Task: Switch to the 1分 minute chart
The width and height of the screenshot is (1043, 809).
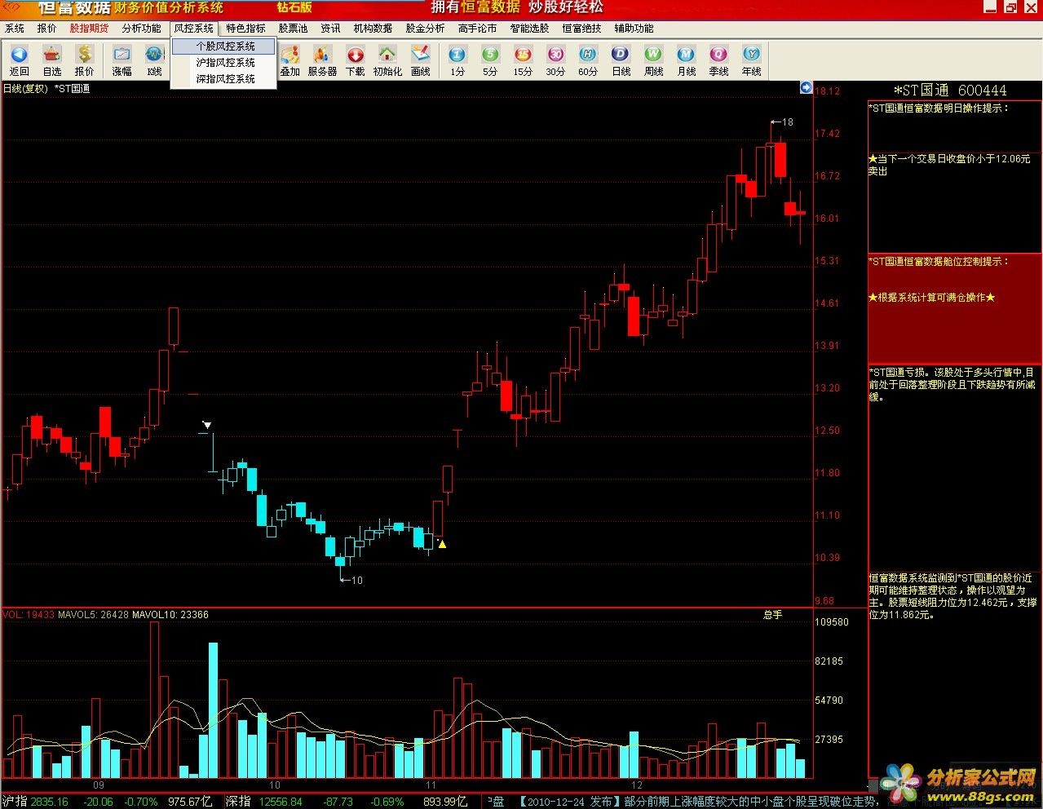Action: [457, 61]
